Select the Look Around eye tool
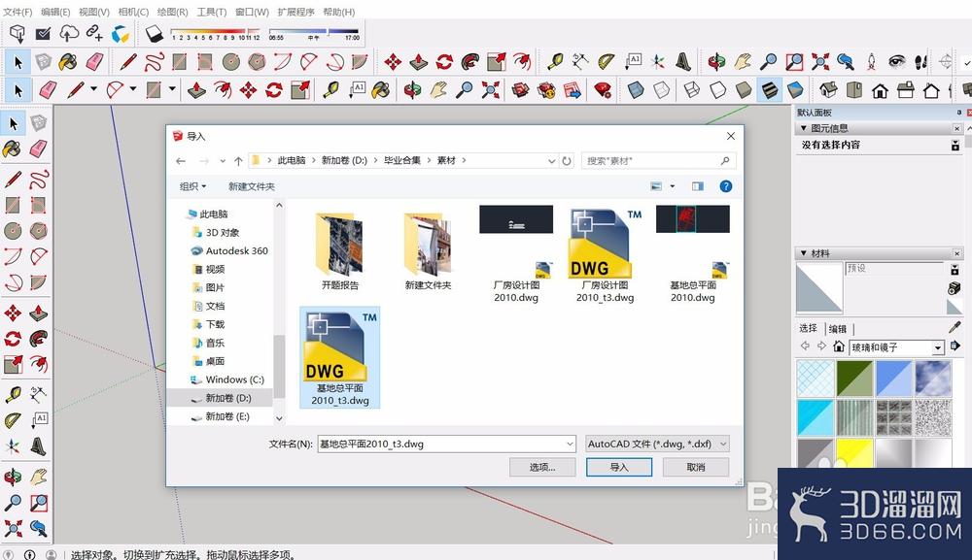Viewport: 972px width, 560px height. click(896, 61)
